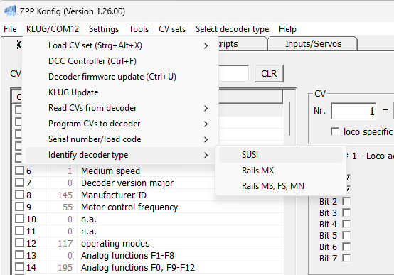Expand Load CV set submenu
Screen dimensions: 394x275
click(120, 45)
